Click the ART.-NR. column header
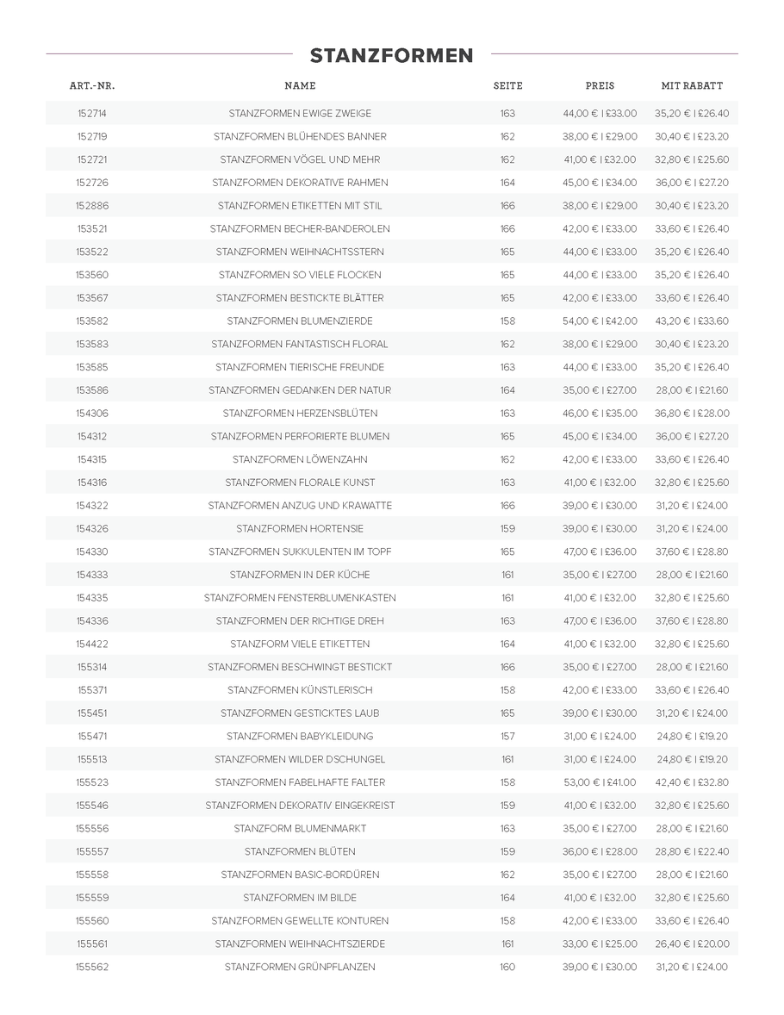Viewport: 784px width, 1015px height. (x=92, y=85)
